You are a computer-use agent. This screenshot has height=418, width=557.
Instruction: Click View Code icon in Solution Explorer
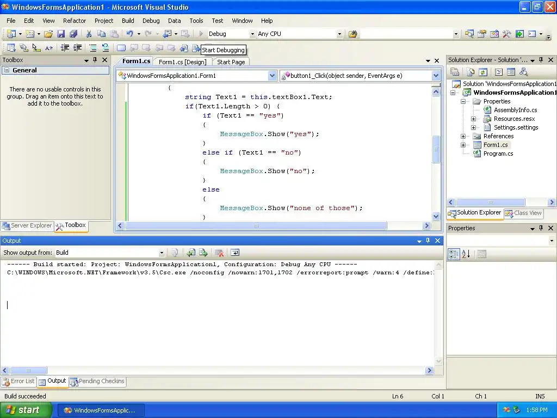499,72
